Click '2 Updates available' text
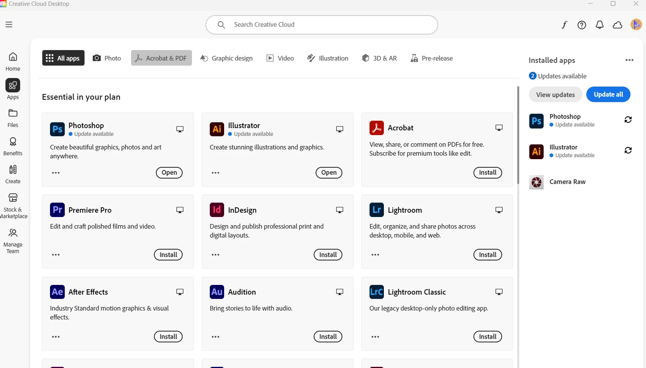This screenshot has height=368, width=646. [x=558, y=76]
